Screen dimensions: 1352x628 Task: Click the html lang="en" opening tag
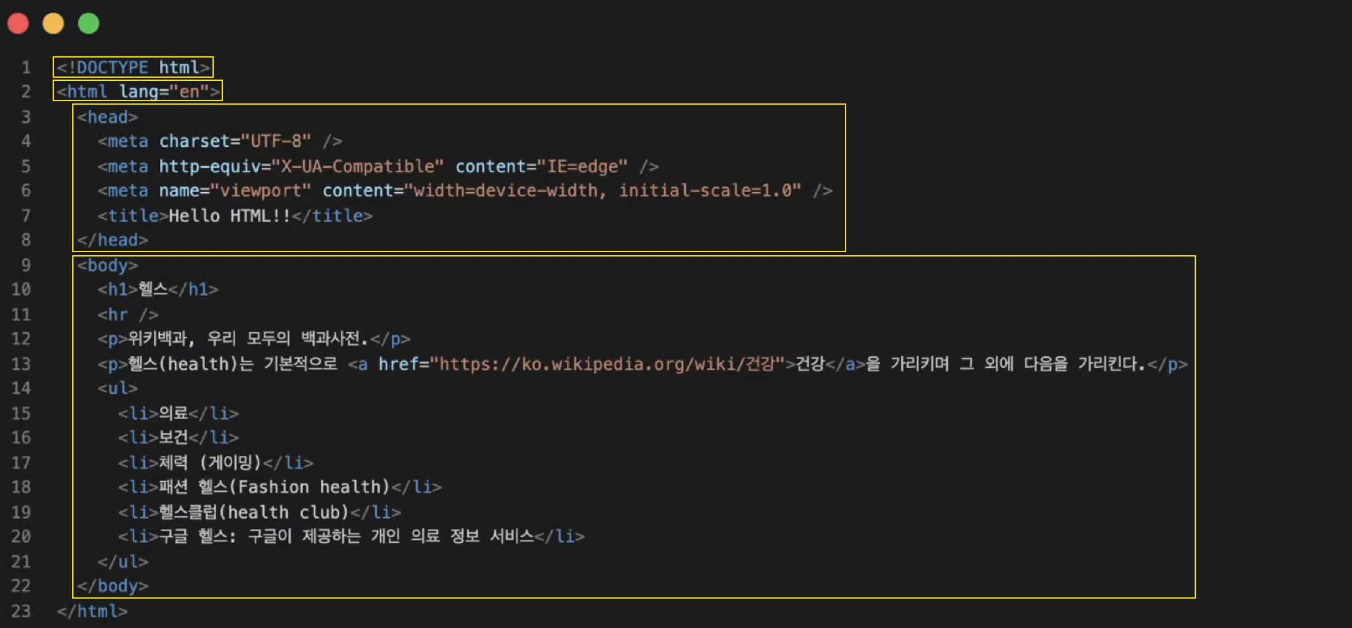point(138,91)
